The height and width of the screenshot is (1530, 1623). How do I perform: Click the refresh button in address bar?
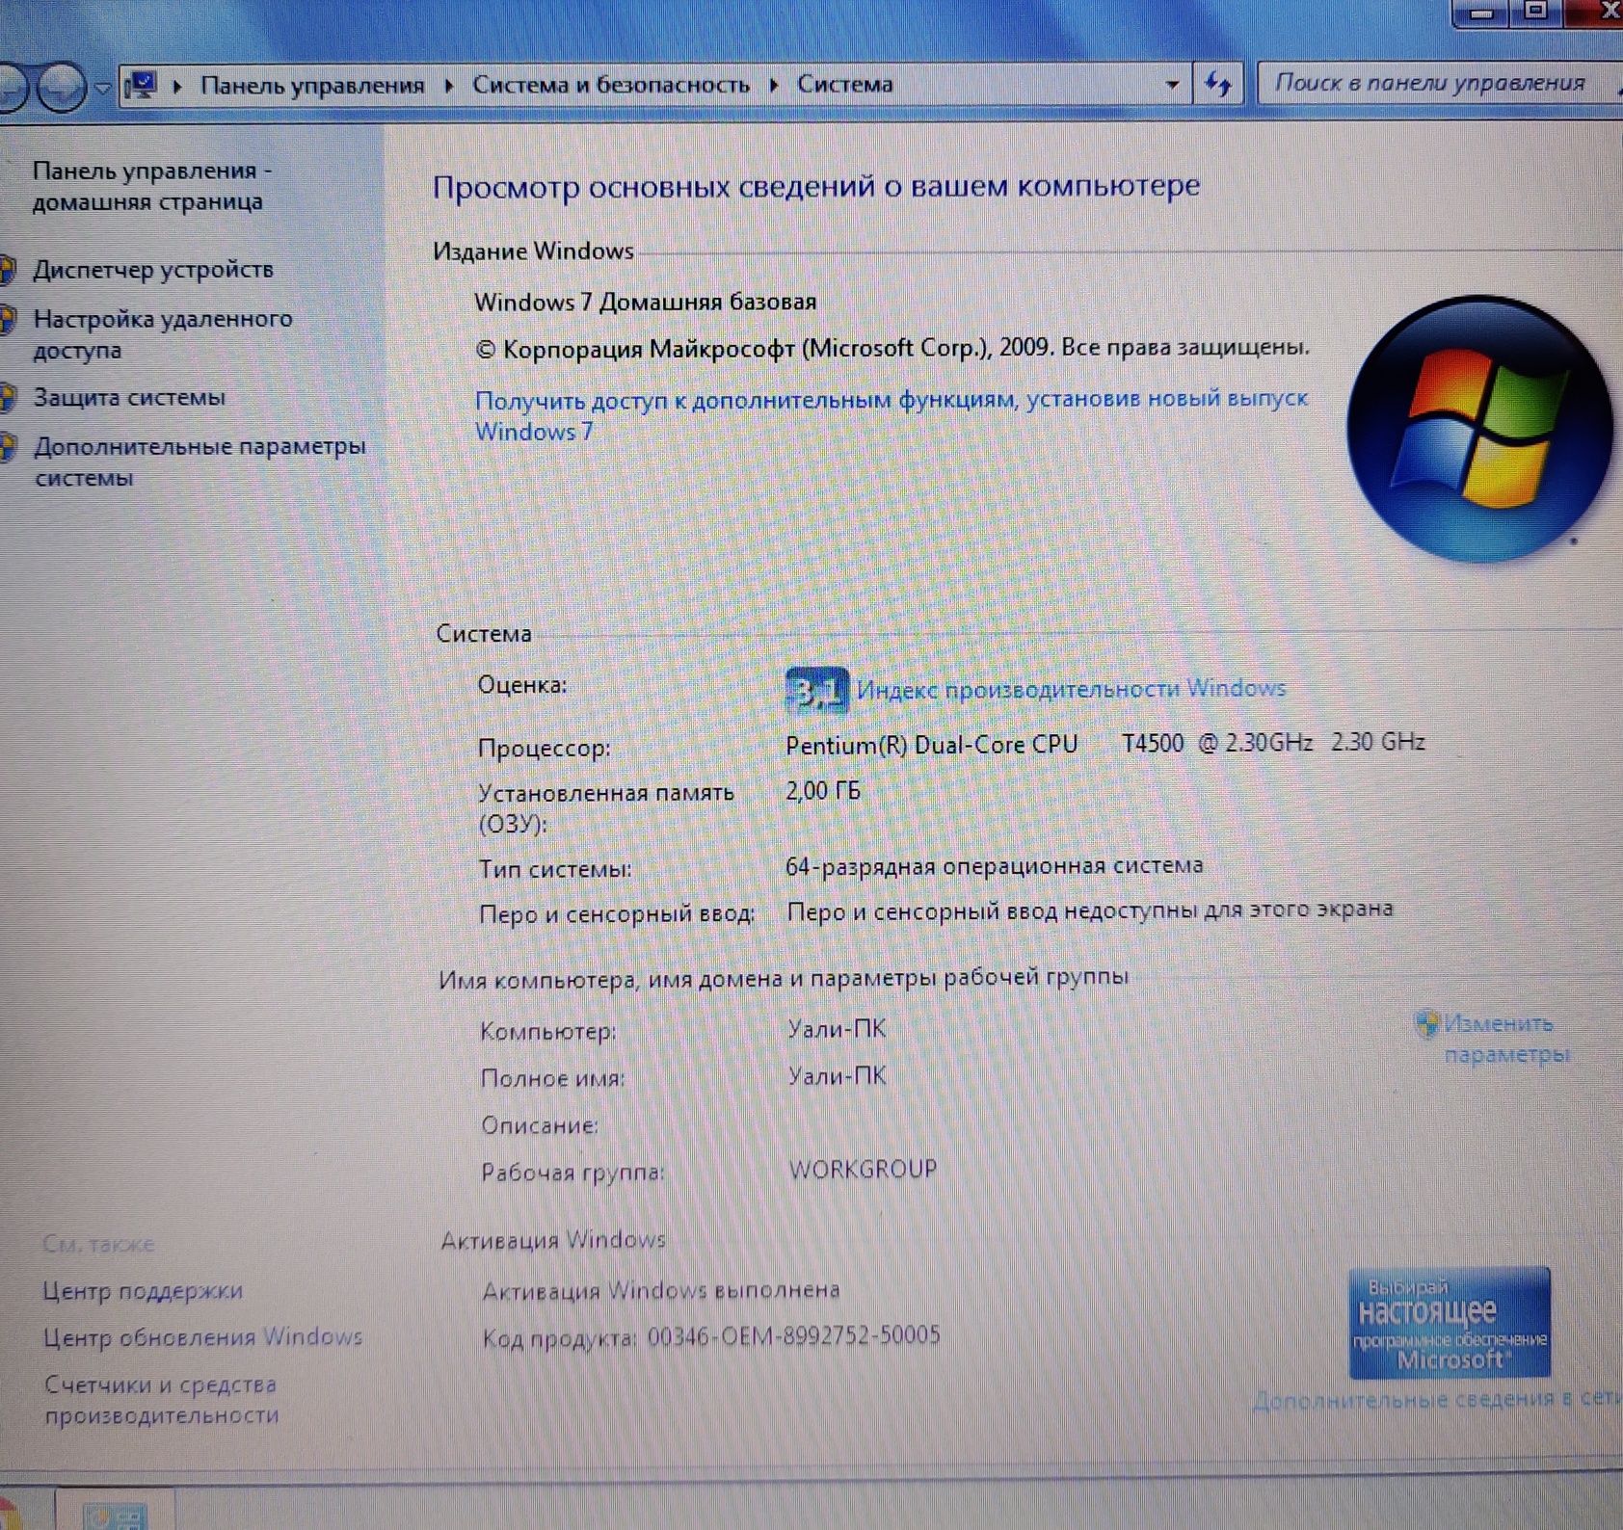[1219, 84]
